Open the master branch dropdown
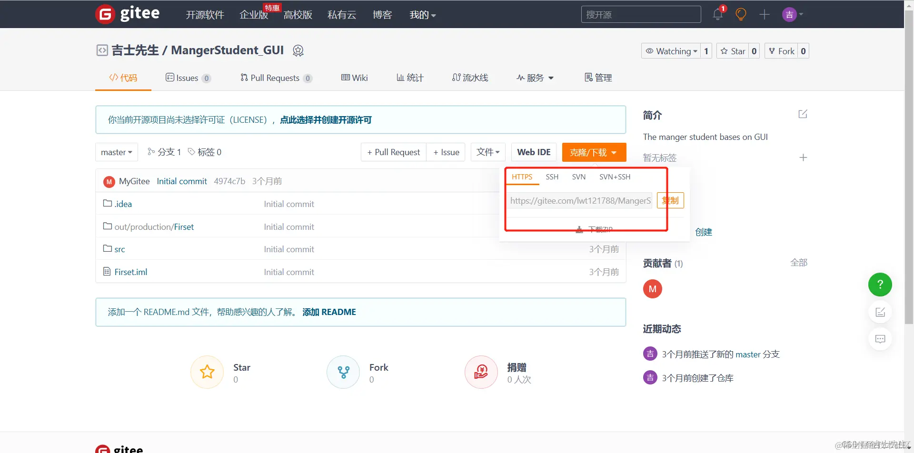Image resolution: width=914 pixels, height=453 pixels. click(x=117, y=152)
